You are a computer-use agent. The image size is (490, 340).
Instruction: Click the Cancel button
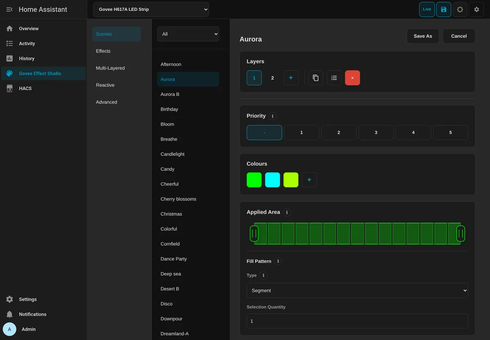click(459, 36)
